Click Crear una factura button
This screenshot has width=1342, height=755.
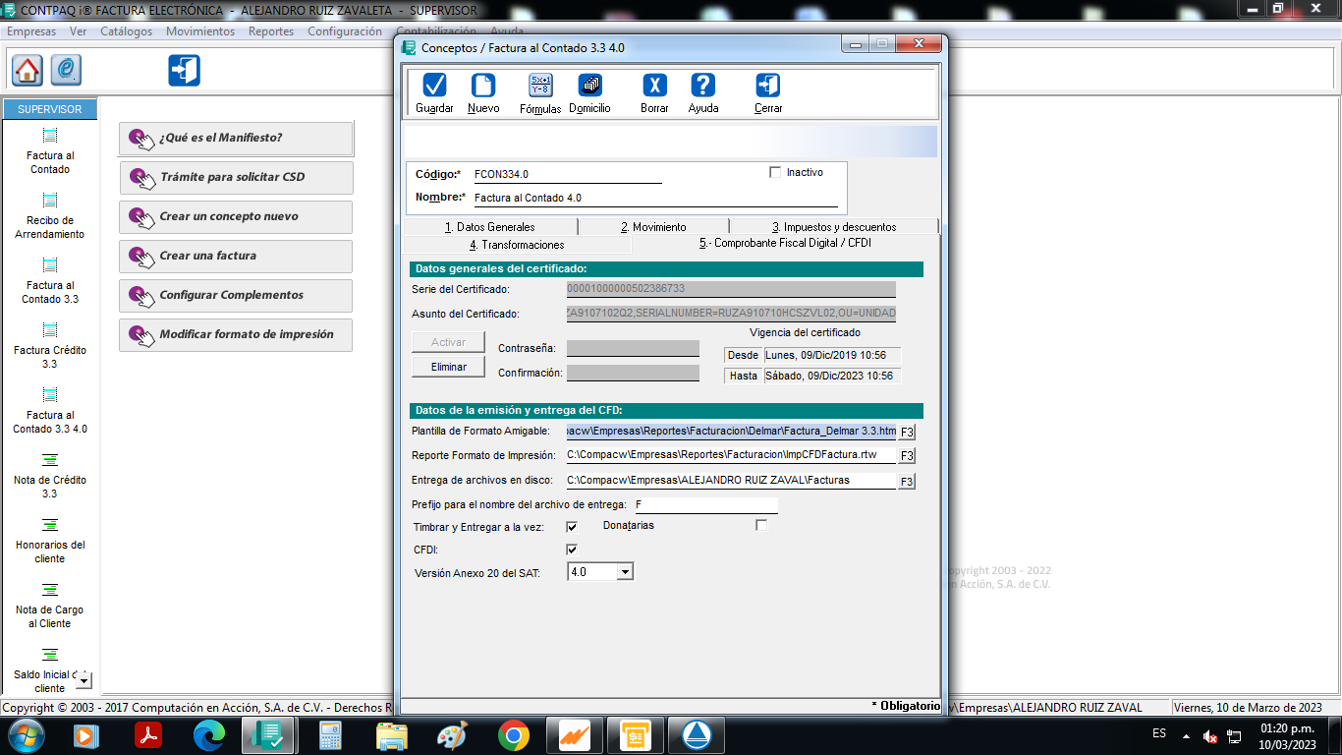[236, 256]
